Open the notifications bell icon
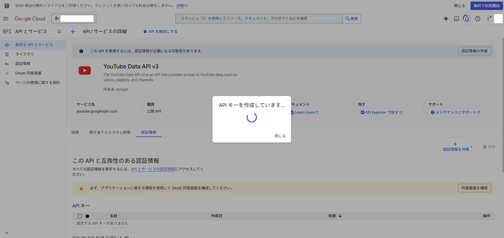The width and height of the screenshot is (504, 238). [x=467, y=19]
